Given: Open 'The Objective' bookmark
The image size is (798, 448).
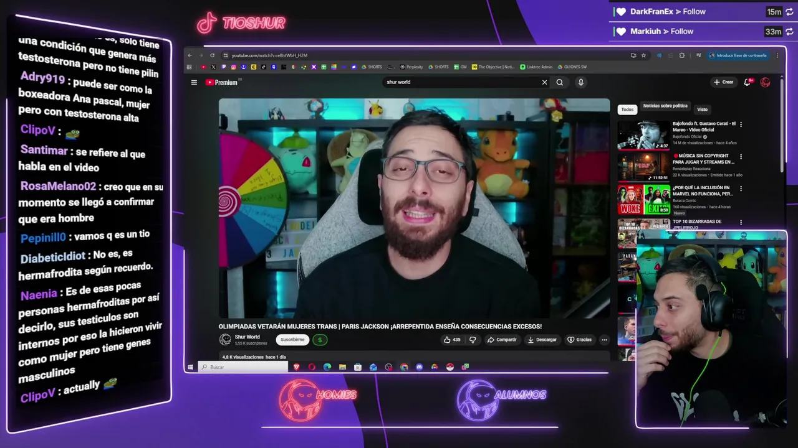Looking at the screenshot, I should [493, 67].
